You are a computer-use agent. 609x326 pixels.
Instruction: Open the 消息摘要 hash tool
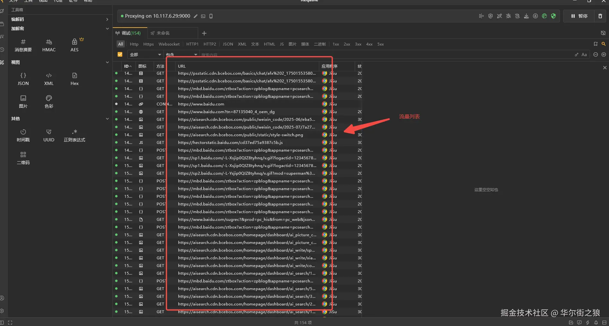click(23, 45)
